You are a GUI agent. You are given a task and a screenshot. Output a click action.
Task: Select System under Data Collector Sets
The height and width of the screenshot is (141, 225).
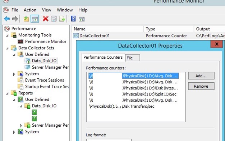pyautogui.click(x=32, y=74)
